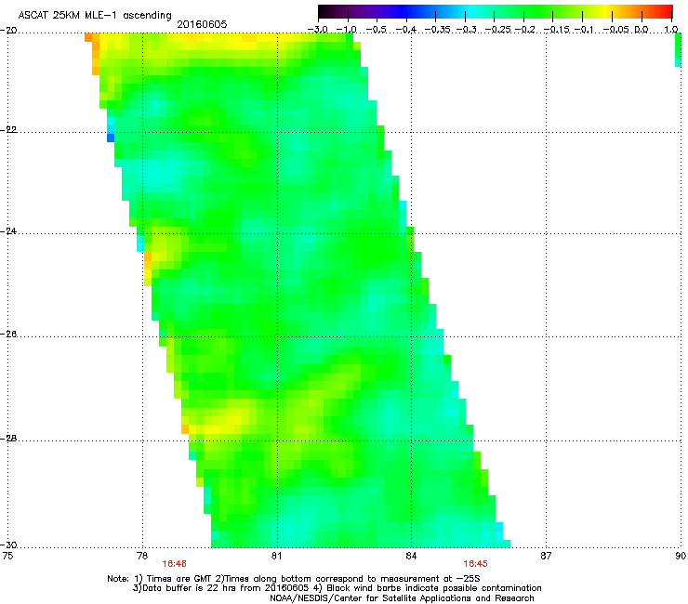Click the colorbar label -0.4
The height and width of the screenshot is (604, 688).
click(x=406, y=30)
